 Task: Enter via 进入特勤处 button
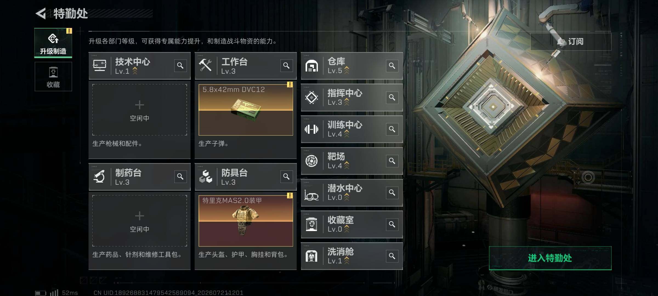tap(550, 258)
